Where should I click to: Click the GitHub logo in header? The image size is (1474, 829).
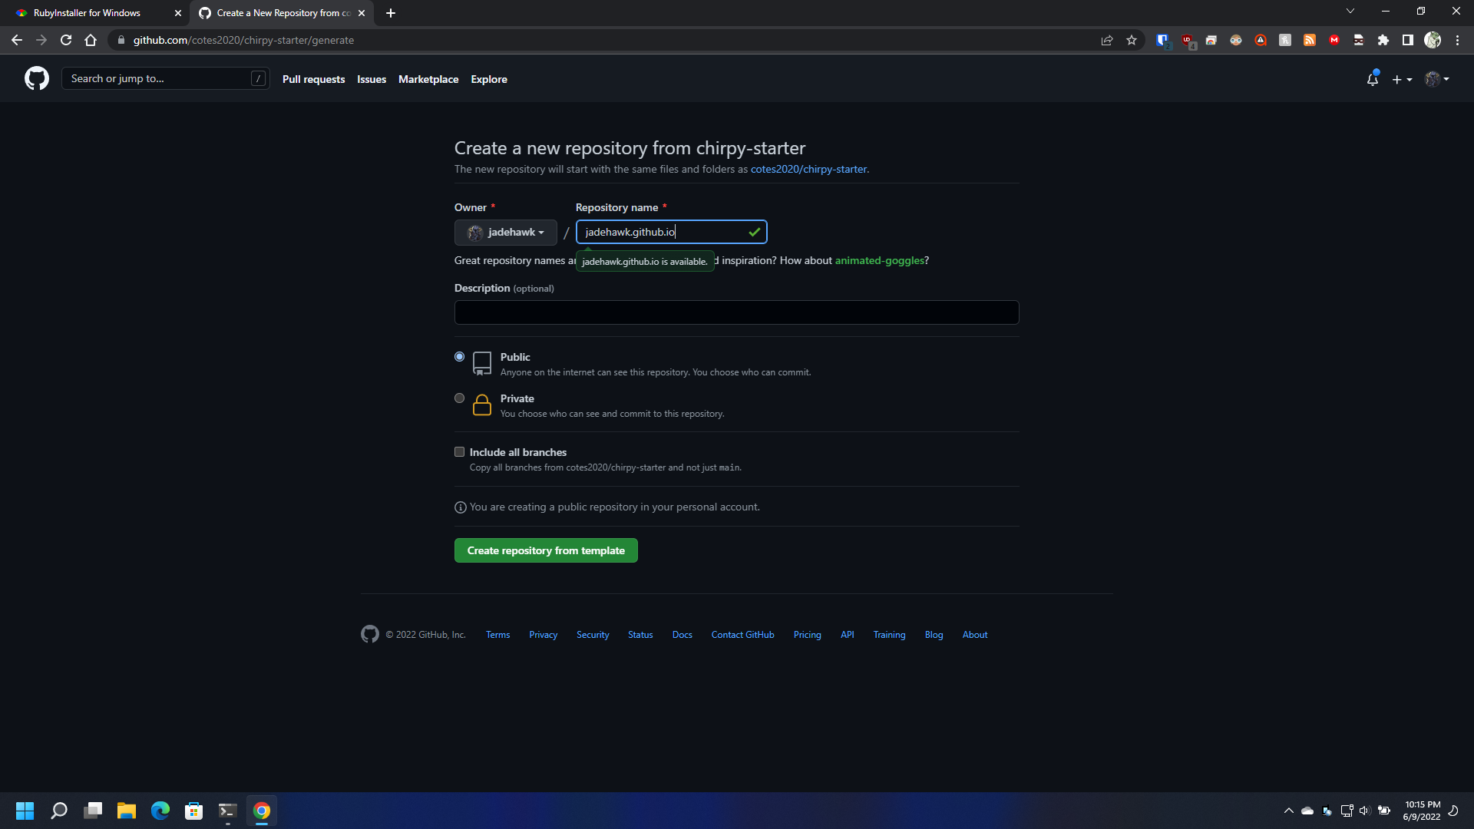pyautogui.click(x=36, y=78)
